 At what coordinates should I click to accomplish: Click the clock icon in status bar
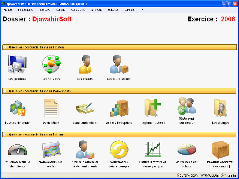point(223,175)
